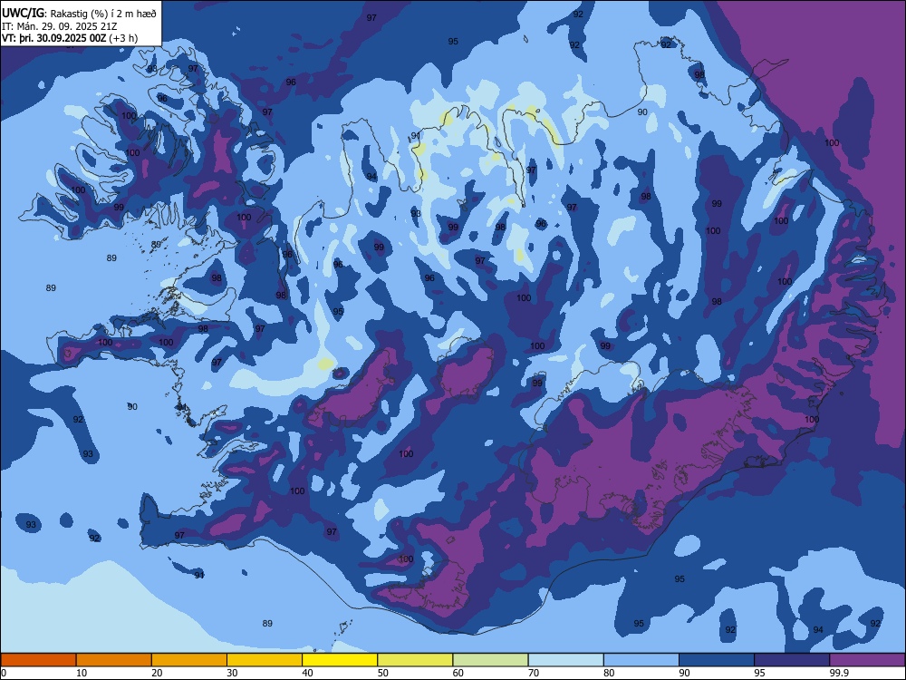Image resolution: width=906 pixels, height=680 pixels.
Task: Click the 10-20 orange legend swatch
Action: click(114, 660)
